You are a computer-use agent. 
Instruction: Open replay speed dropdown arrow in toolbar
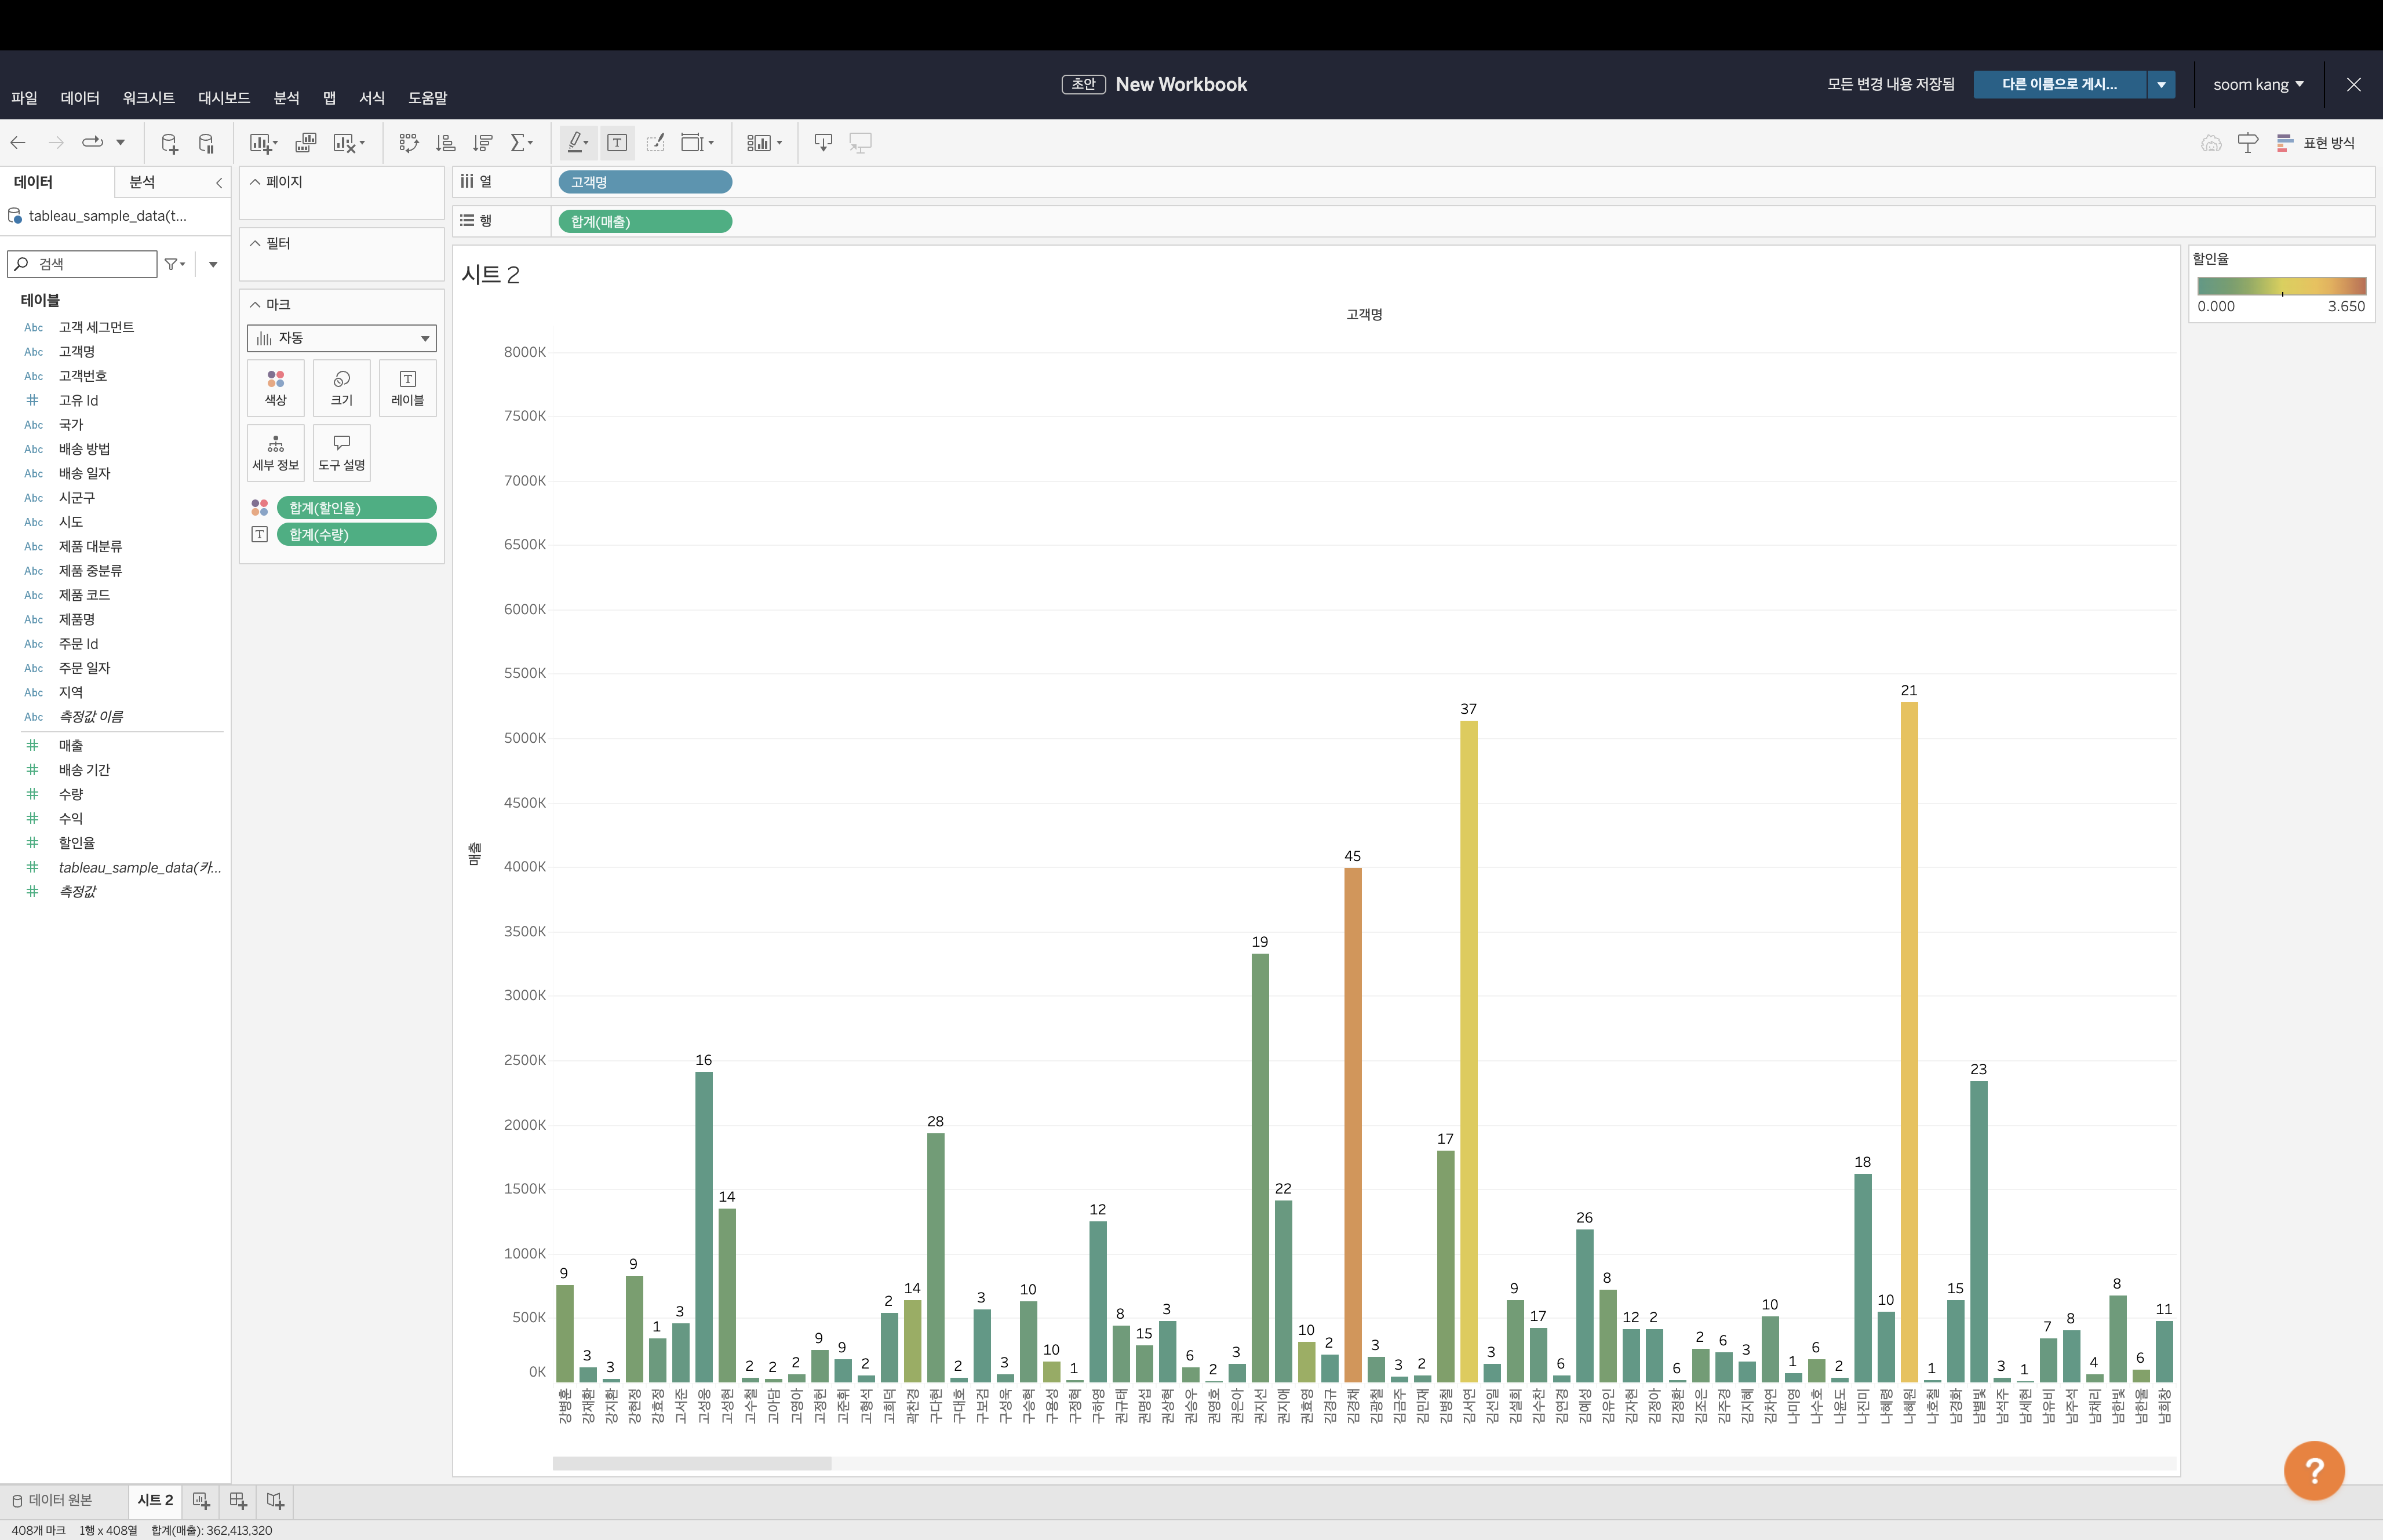click(120, 143)
